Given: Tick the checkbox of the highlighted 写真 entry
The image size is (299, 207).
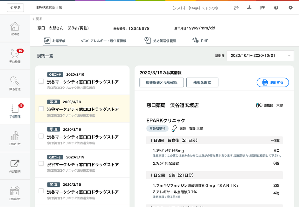Looking at the screenshot, I should click(41, 108).
